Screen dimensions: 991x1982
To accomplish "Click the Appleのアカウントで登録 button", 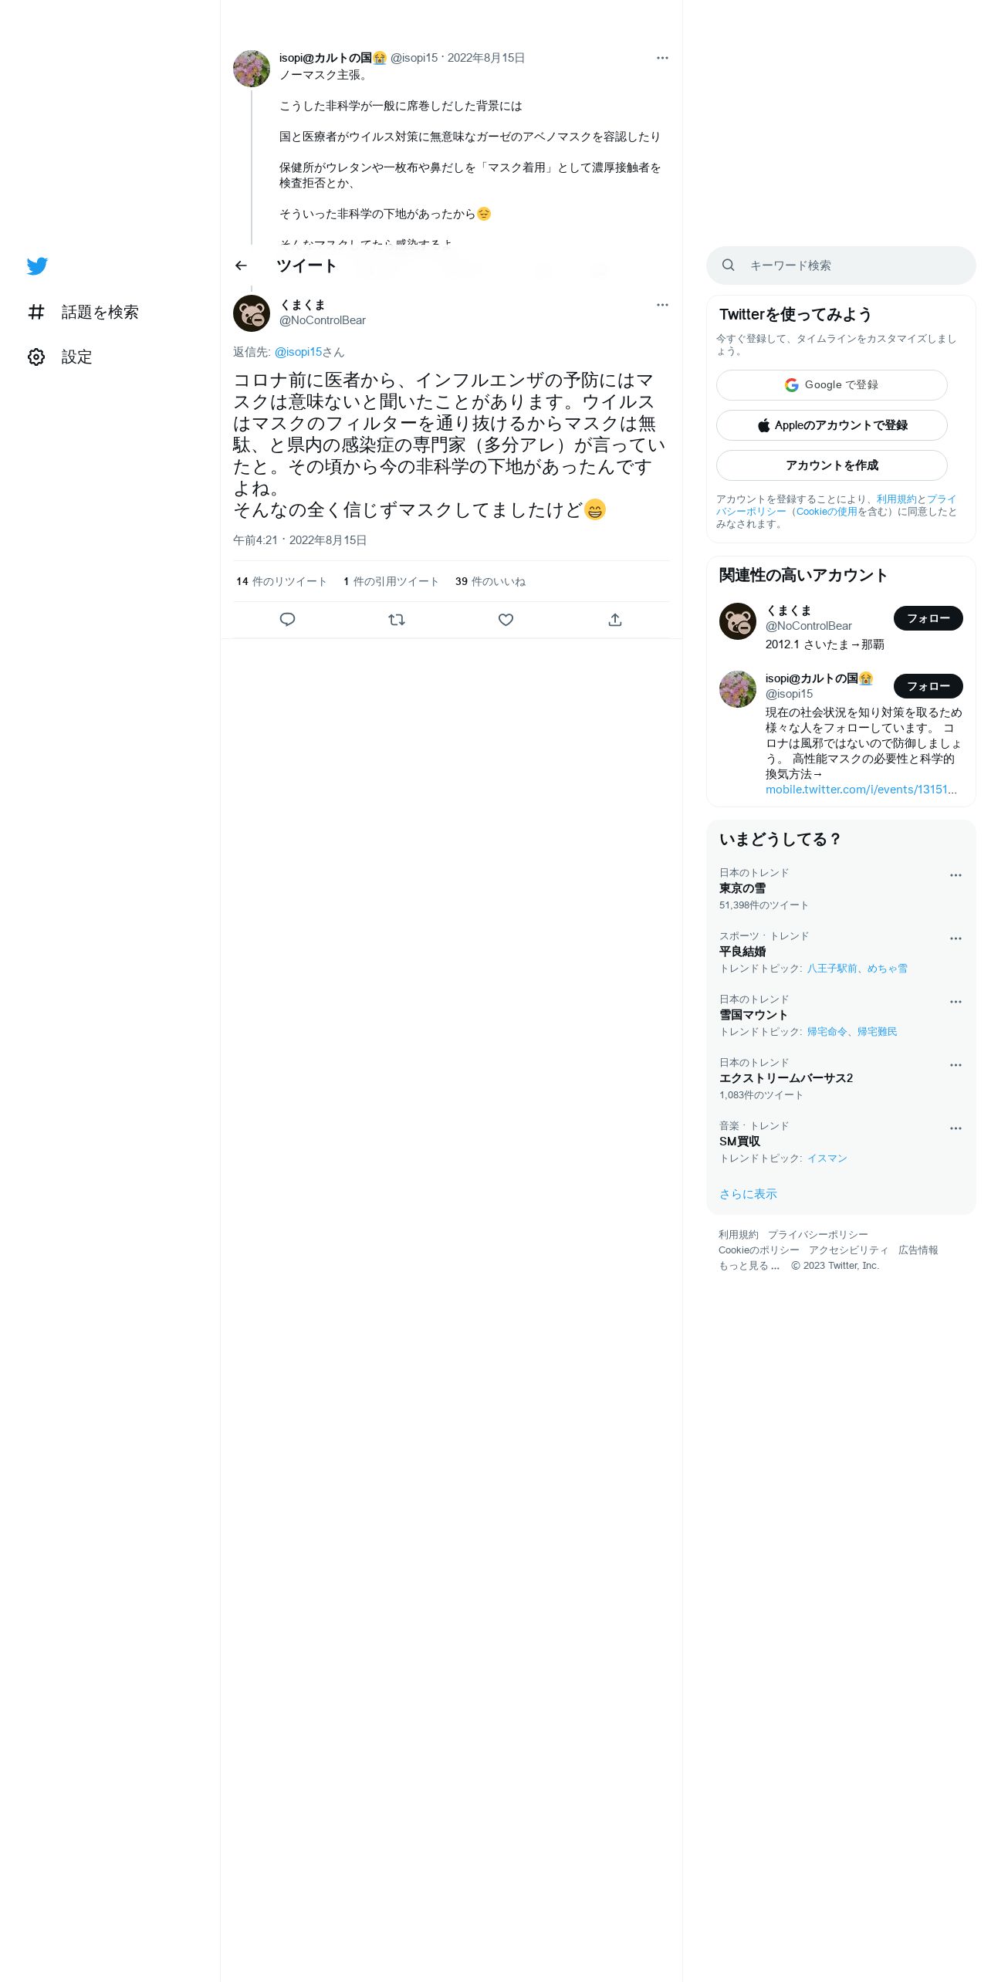I will click(832, 425).
